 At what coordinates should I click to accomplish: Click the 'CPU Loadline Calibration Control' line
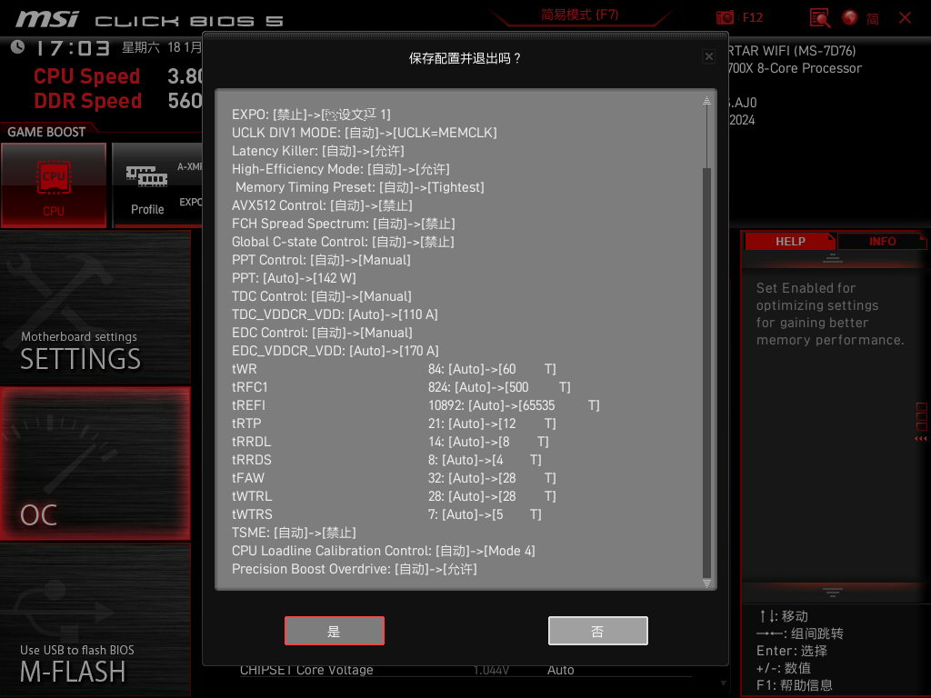[x=384, y=551]
